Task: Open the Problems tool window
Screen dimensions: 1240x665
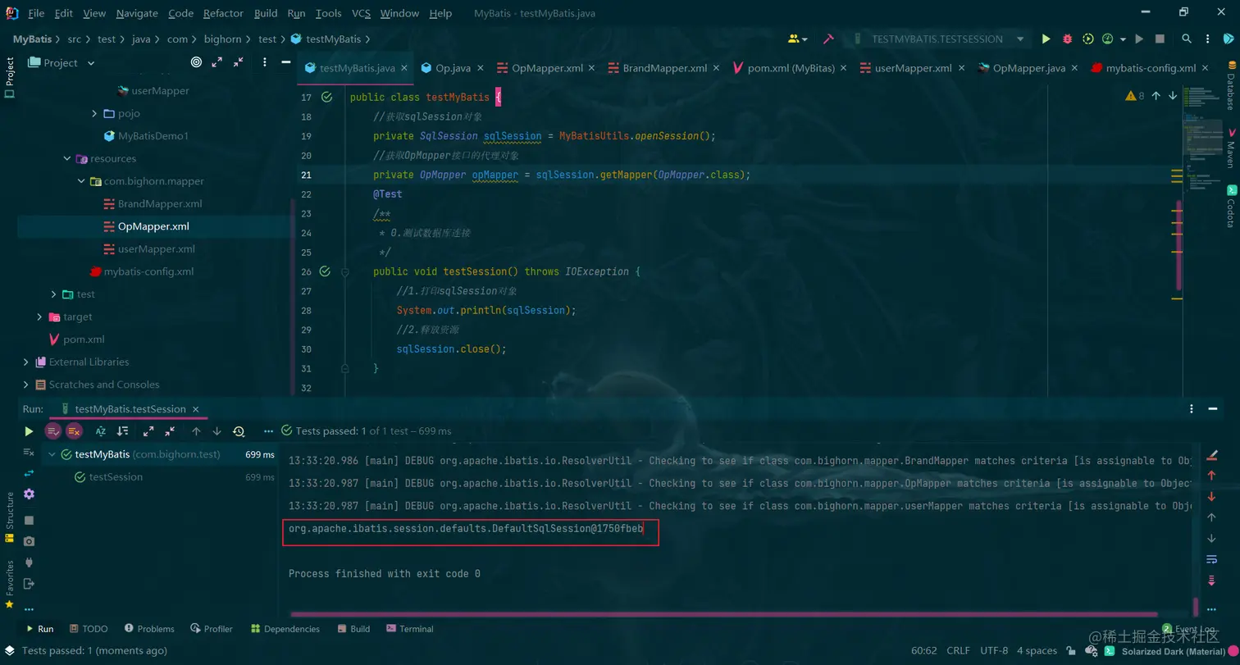Action: click(149, 629)
